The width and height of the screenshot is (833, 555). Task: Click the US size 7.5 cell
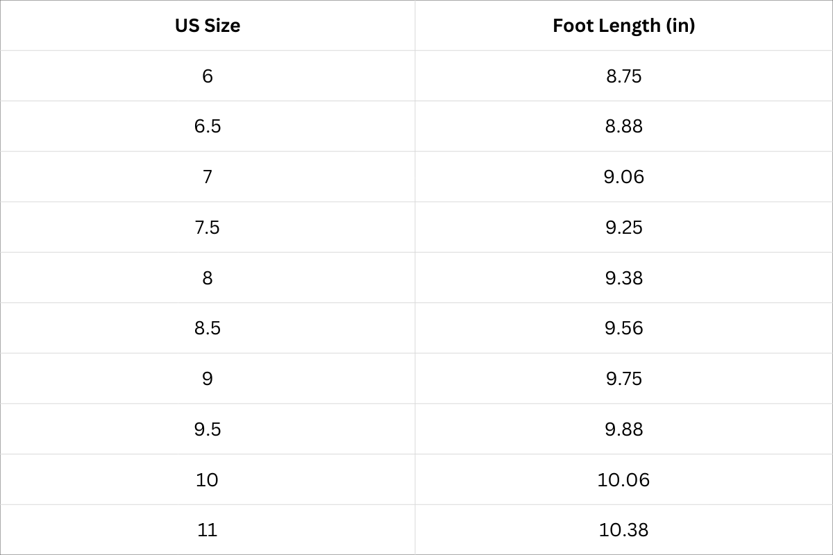(x=208, y=228)
